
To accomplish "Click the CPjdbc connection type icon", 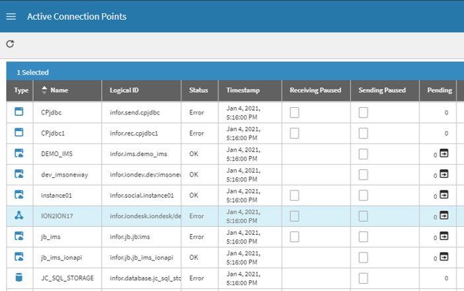I will tap(19, 112).
